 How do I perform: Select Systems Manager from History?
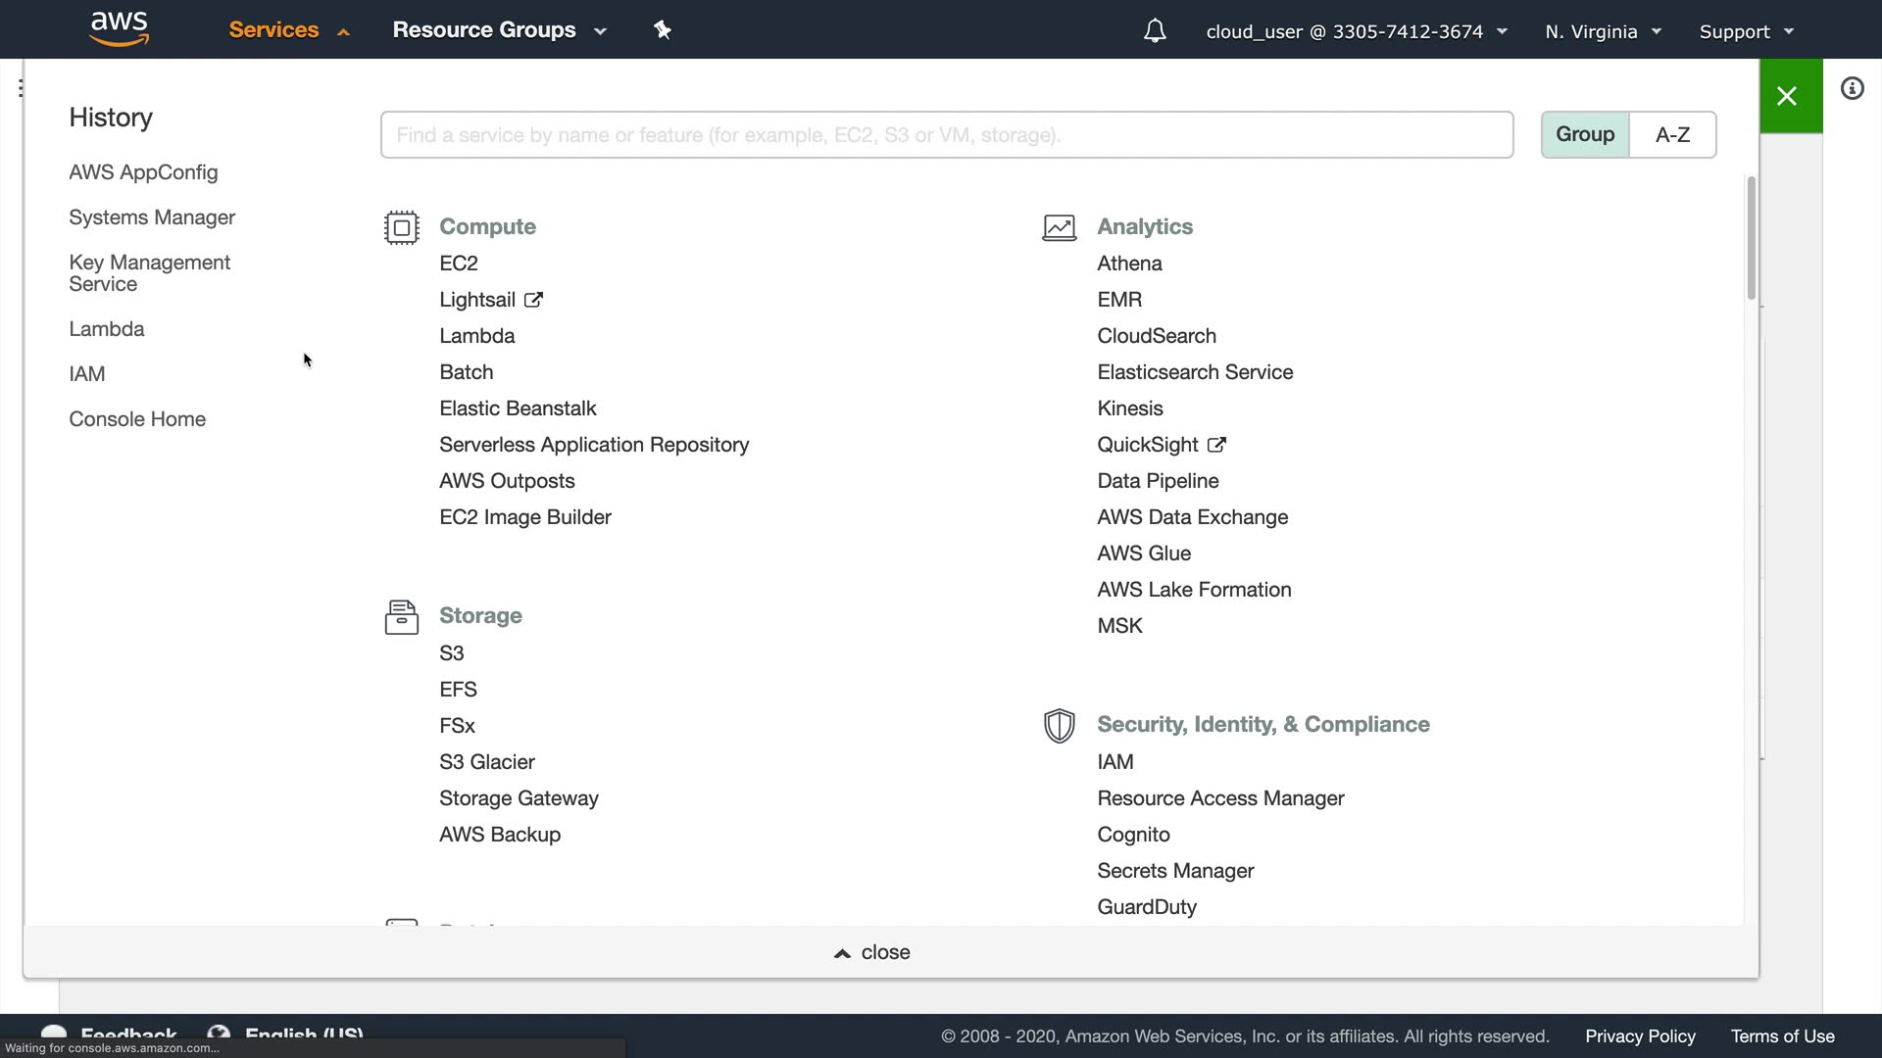pyautogui.click(x=152, y=217)
